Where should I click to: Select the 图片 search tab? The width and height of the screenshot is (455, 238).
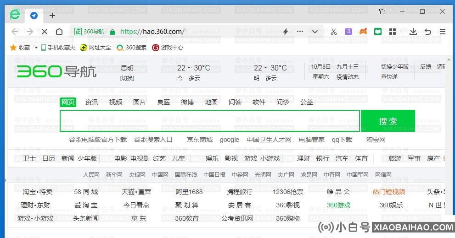[x=139, y=102]
